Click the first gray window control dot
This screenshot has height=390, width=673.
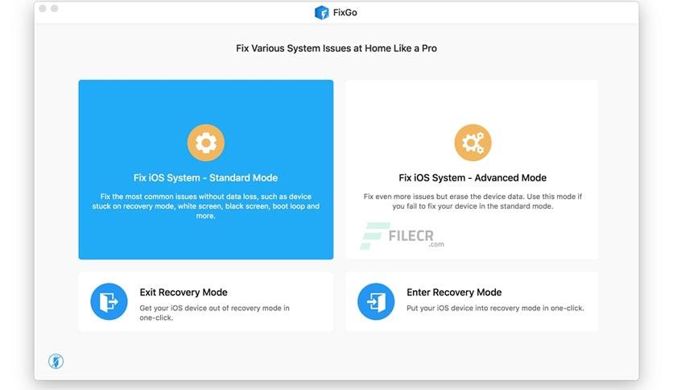coord(43,9)
